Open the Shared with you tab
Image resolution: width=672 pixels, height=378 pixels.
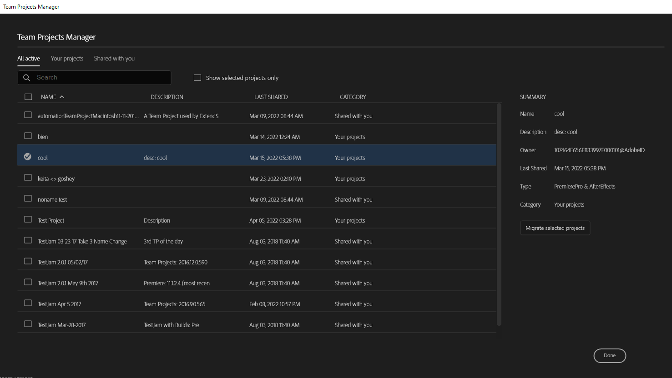[114, 58]
